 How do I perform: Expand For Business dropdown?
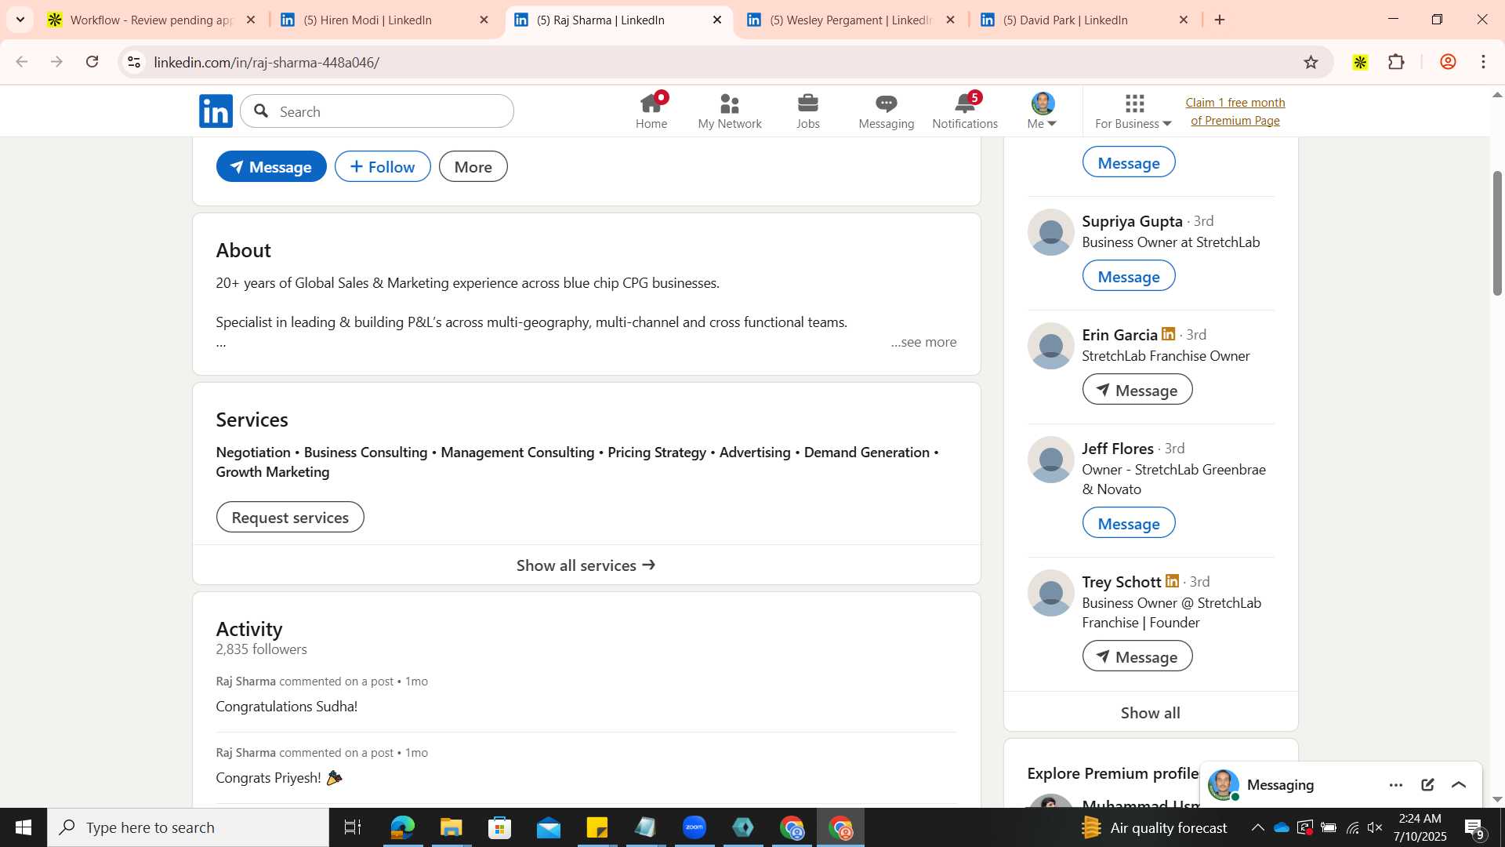point(1133,111)
